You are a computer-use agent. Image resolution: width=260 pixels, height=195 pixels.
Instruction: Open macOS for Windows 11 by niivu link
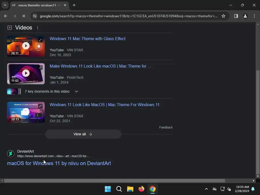pos(59,163)
